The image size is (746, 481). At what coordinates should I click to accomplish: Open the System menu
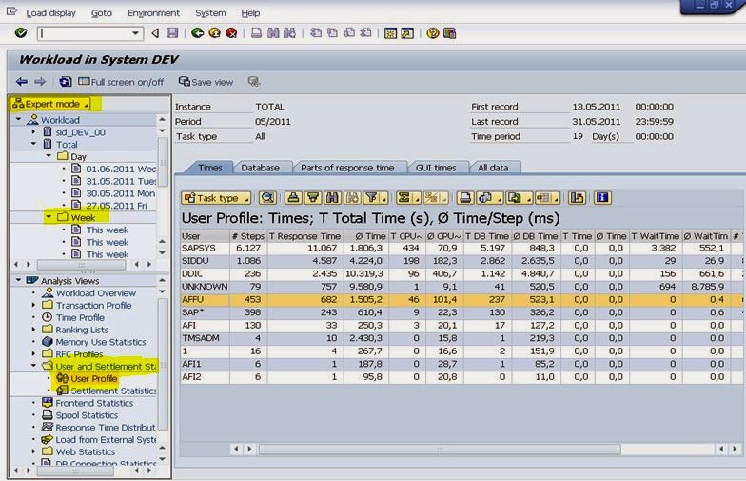click(211, 13)
